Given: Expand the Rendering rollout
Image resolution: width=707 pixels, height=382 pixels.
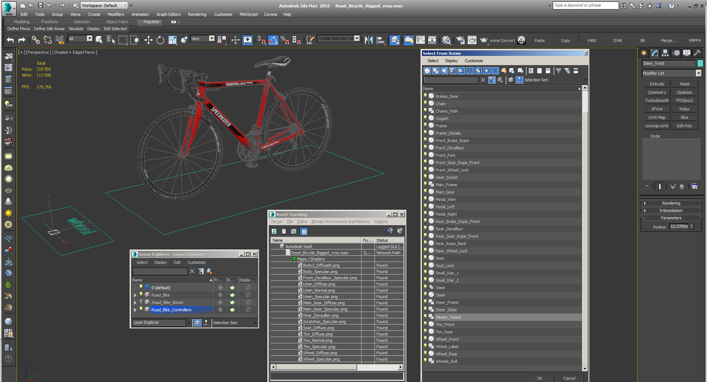Looking at the screenshot, I should (x=671, y=203).
